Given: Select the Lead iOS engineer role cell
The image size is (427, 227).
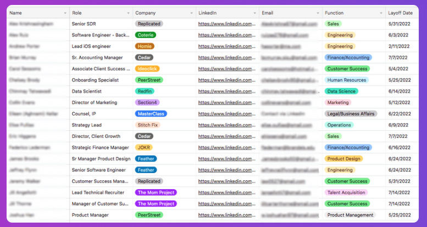Looking at the screenshot, I should pyautogui.click(x=101, y=46).
